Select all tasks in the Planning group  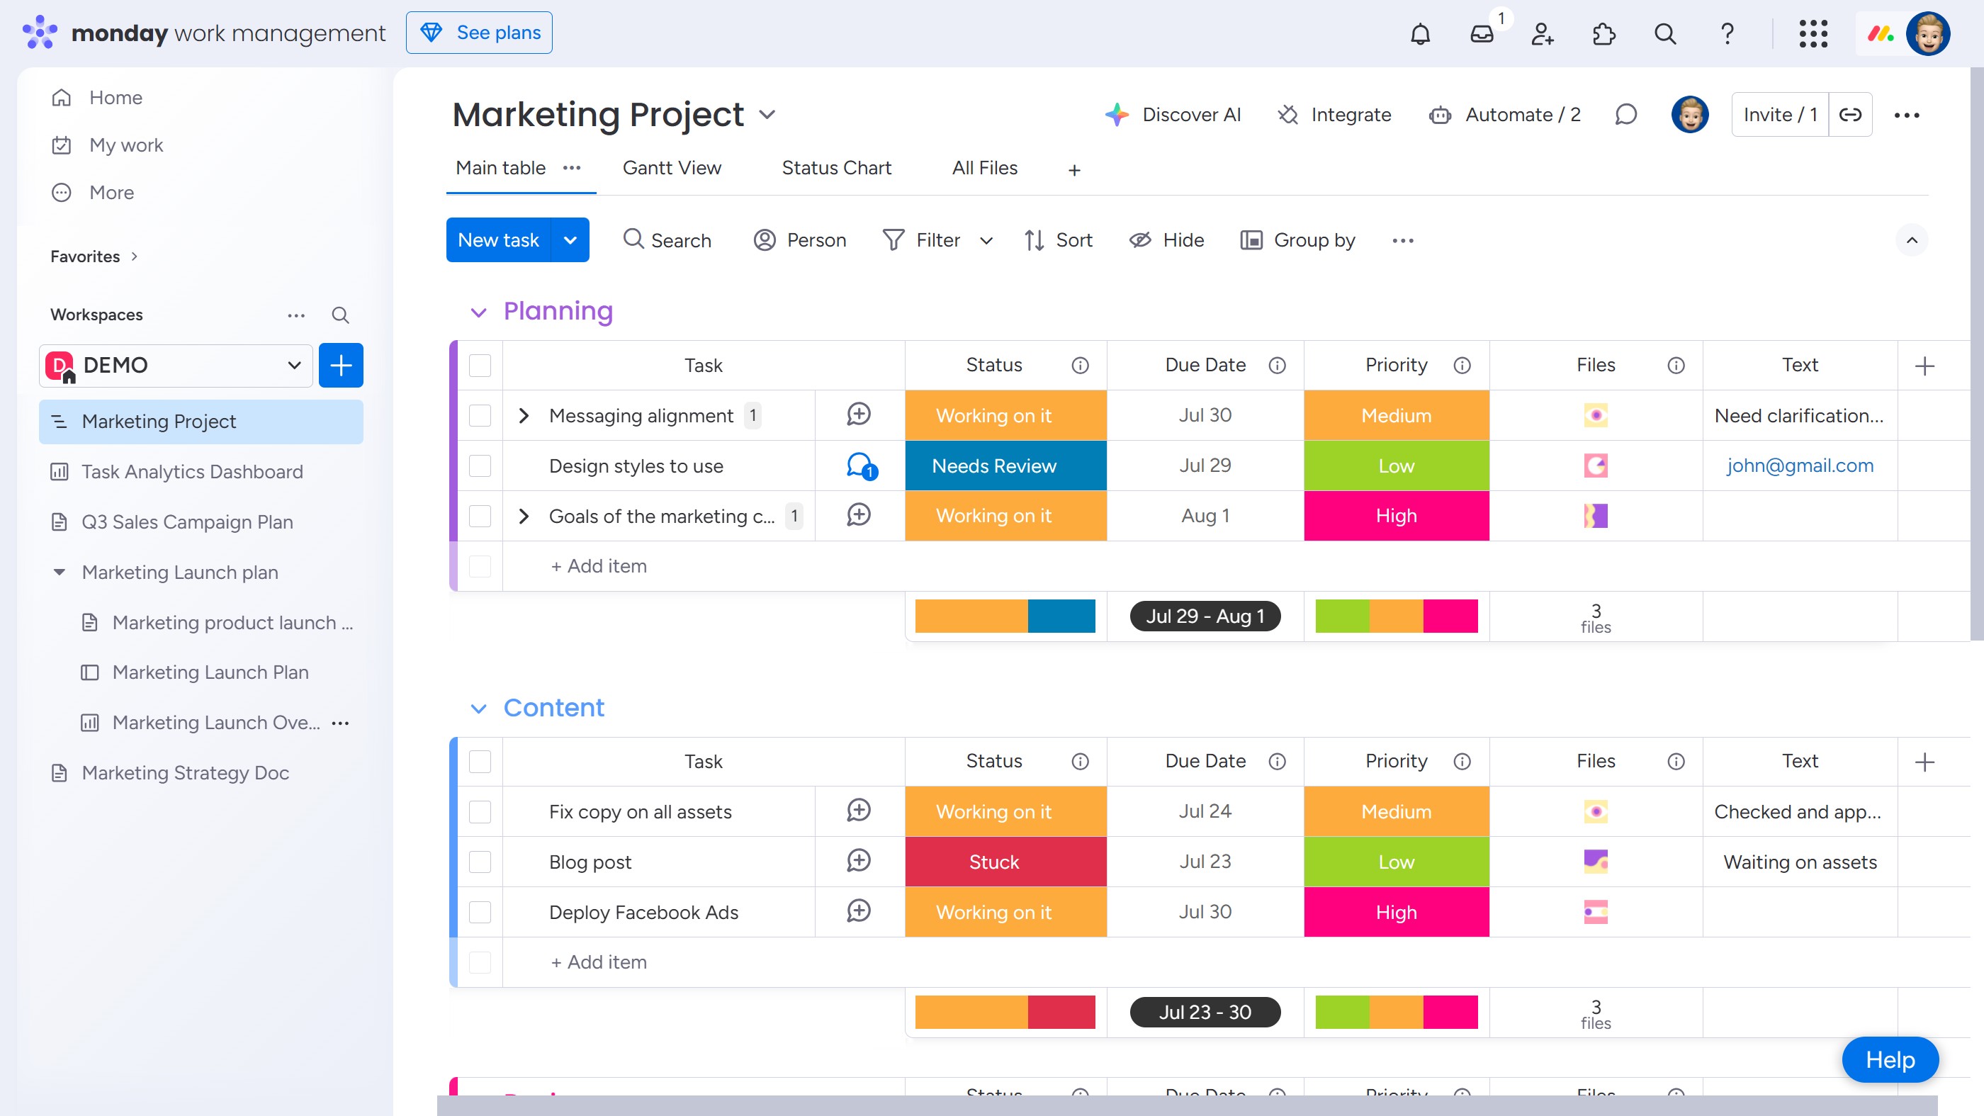tap(480, 365)
